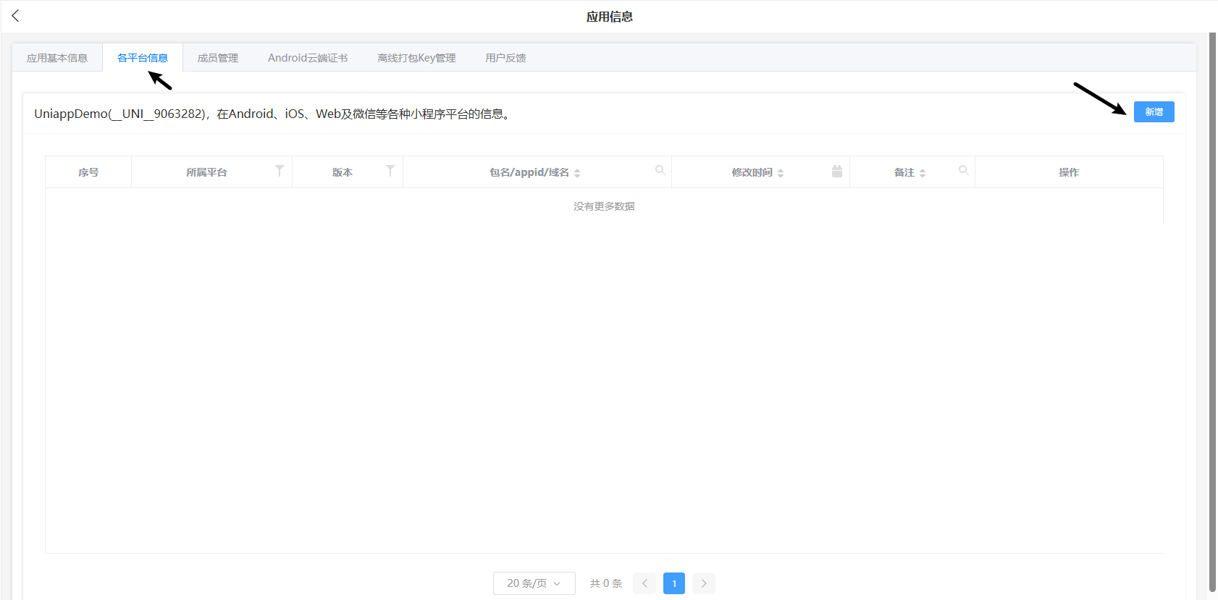Click search icon in 备注 column

tap(963, 170)
